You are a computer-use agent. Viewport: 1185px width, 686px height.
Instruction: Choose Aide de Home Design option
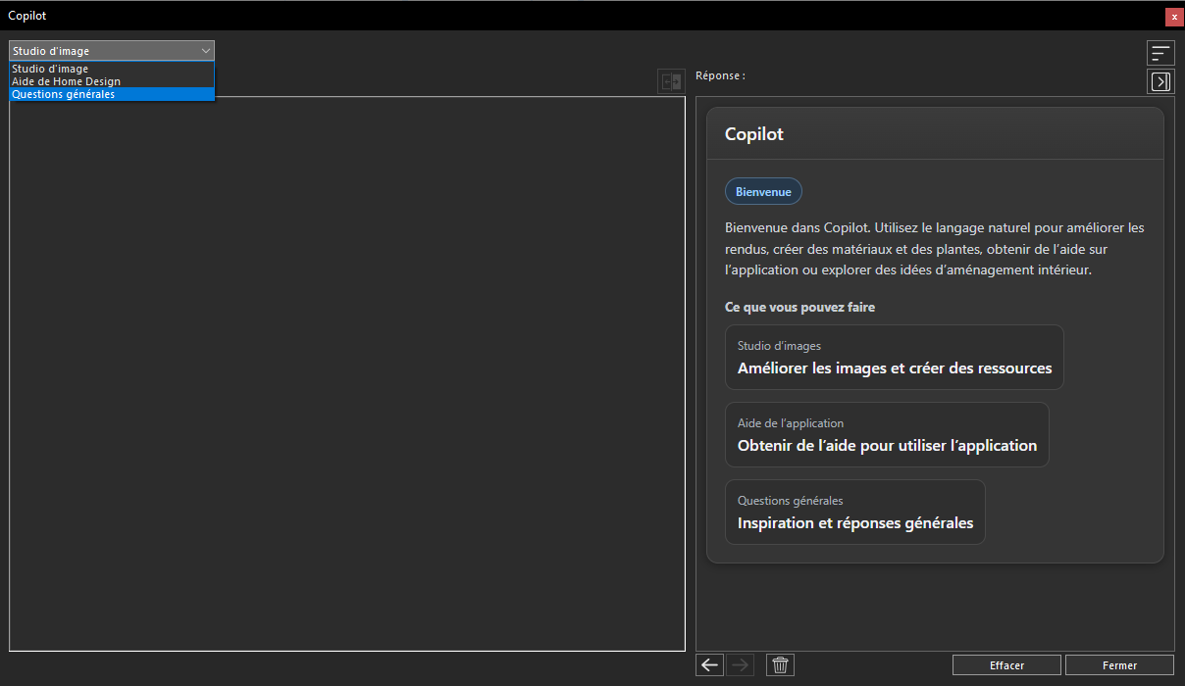[x=112, y=81]
